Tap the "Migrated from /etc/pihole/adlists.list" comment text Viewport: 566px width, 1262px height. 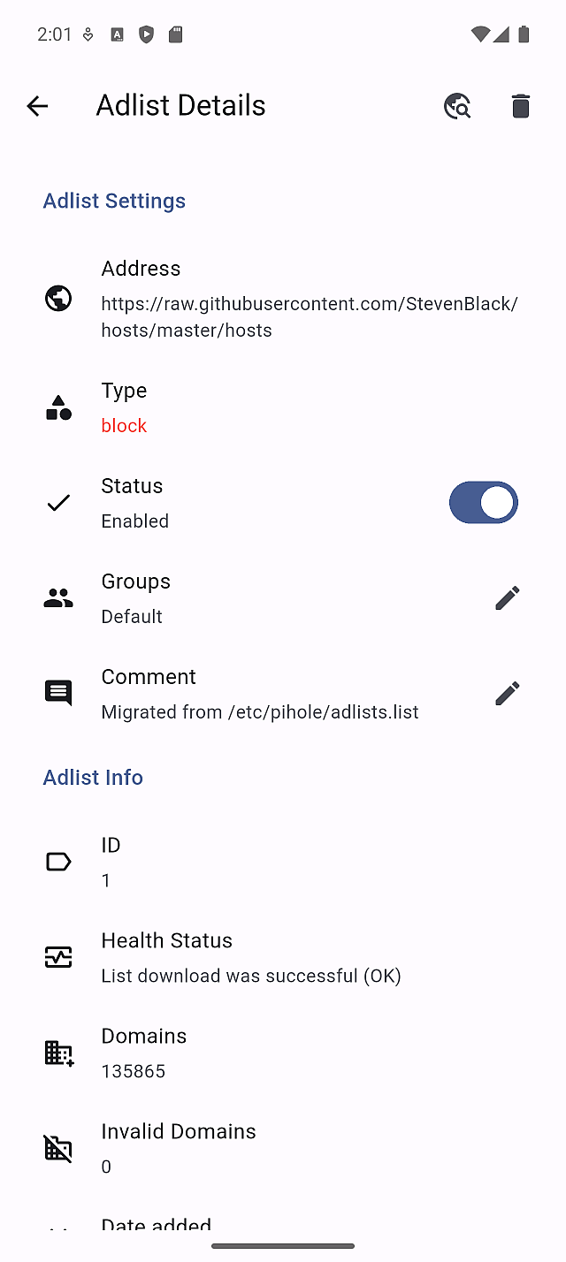(x=260, y=712)
